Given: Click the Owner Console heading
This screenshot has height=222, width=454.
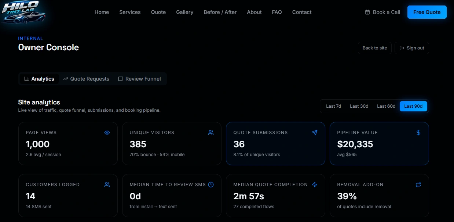Looking at the screenshot, I should point(48,47).
